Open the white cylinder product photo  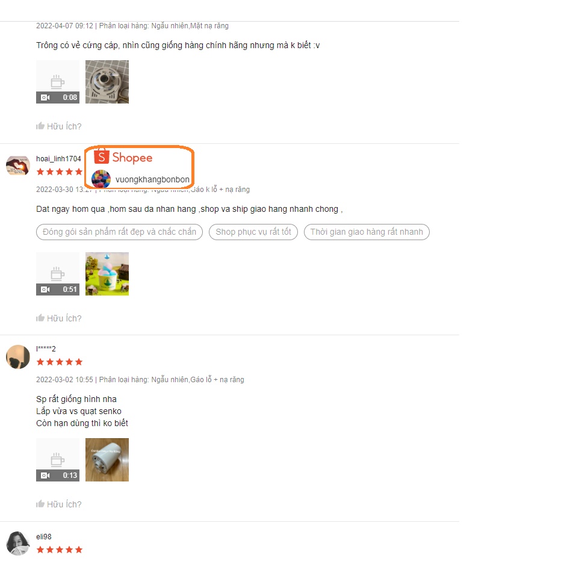[107, 460]
